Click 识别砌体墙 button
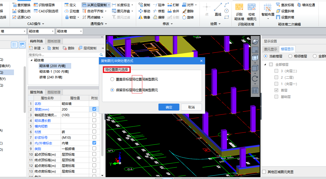 coord(239,12)
